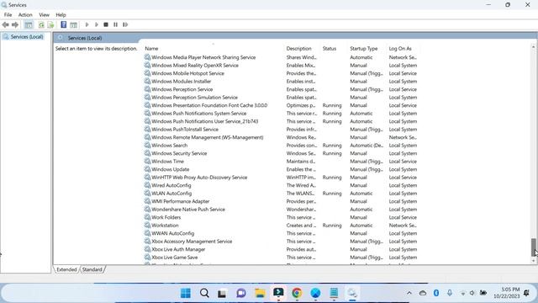Refresh the services list via toolbar icon
This screenshot has width=538, height=303.
coord(41,24)
